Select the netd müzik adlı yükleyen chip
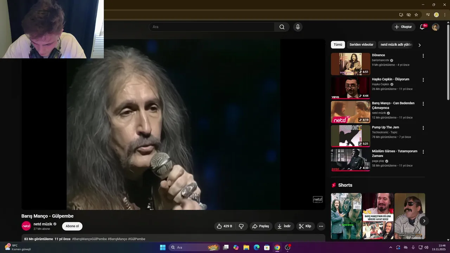The height and width of the screenshot is (253, 450). click(396, 45)
